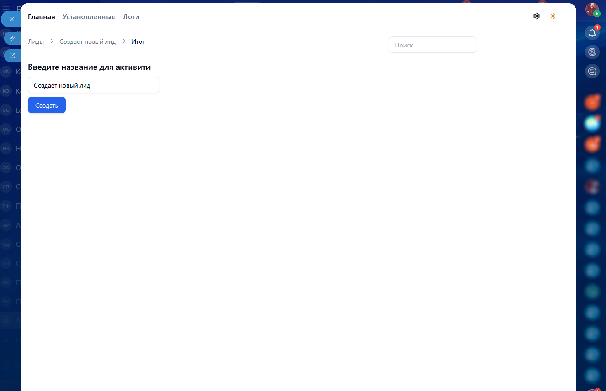Focus the Поиск search field

click(433, 45)
